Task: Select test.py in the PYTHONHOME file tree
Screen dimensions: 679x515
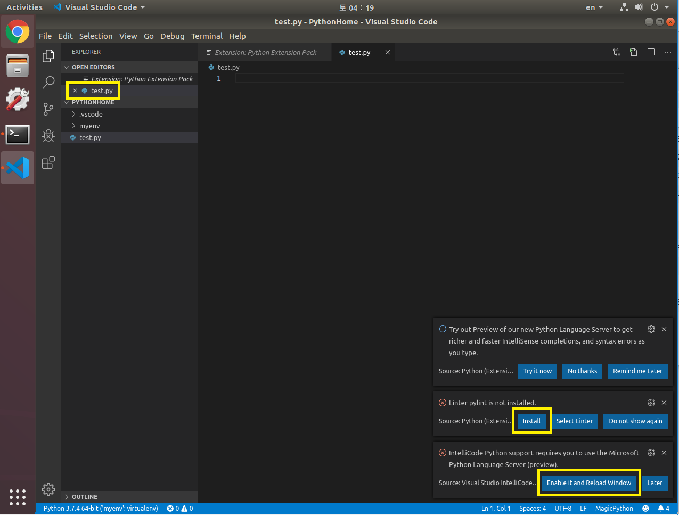Action: tap(129, 137)
